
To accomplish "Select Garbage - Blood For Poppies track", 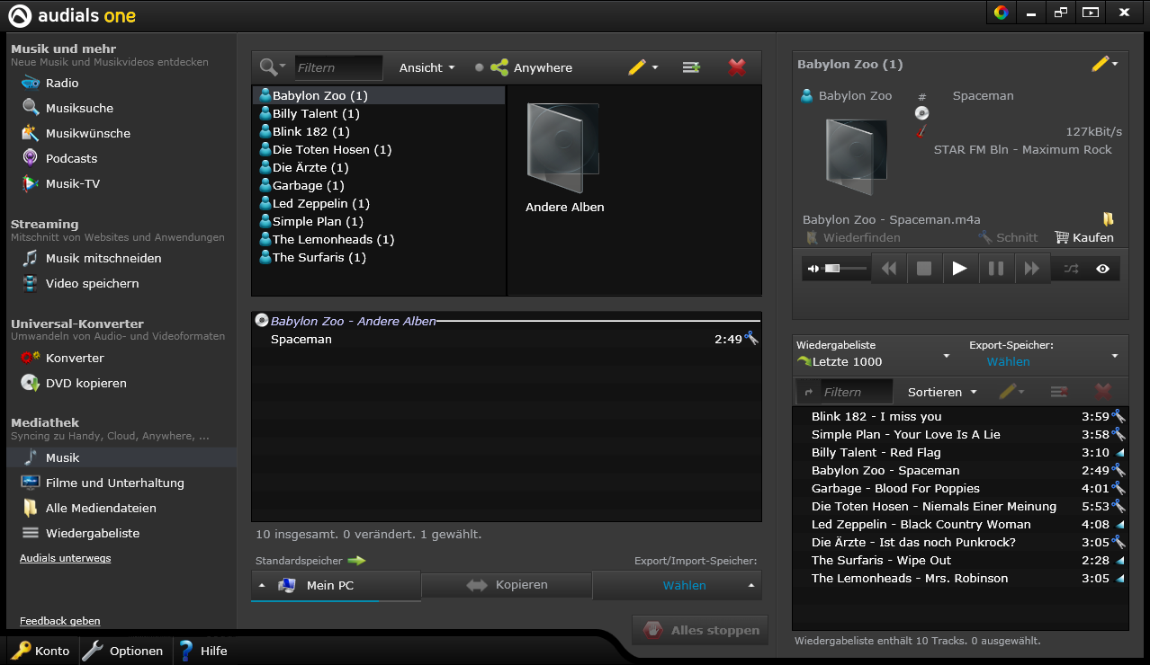I will tap(959, 488).
